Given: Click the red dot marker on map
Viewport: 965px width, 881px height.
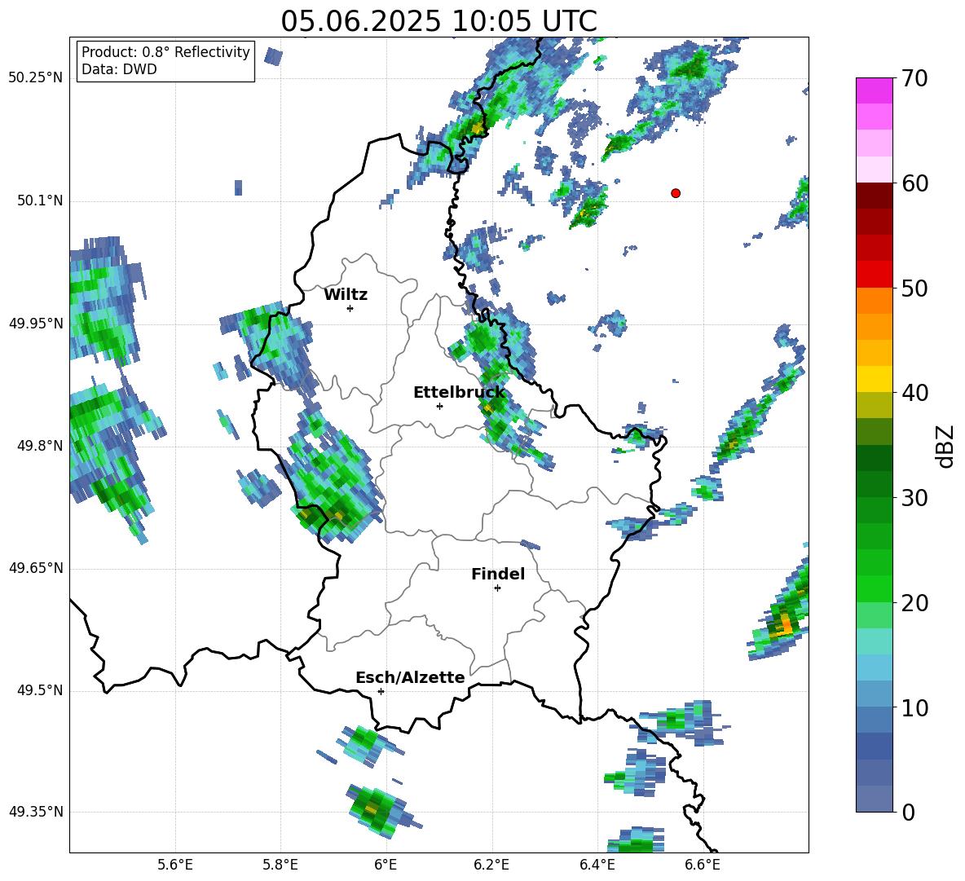Looking at the screenshot, I should coord(675,193).
